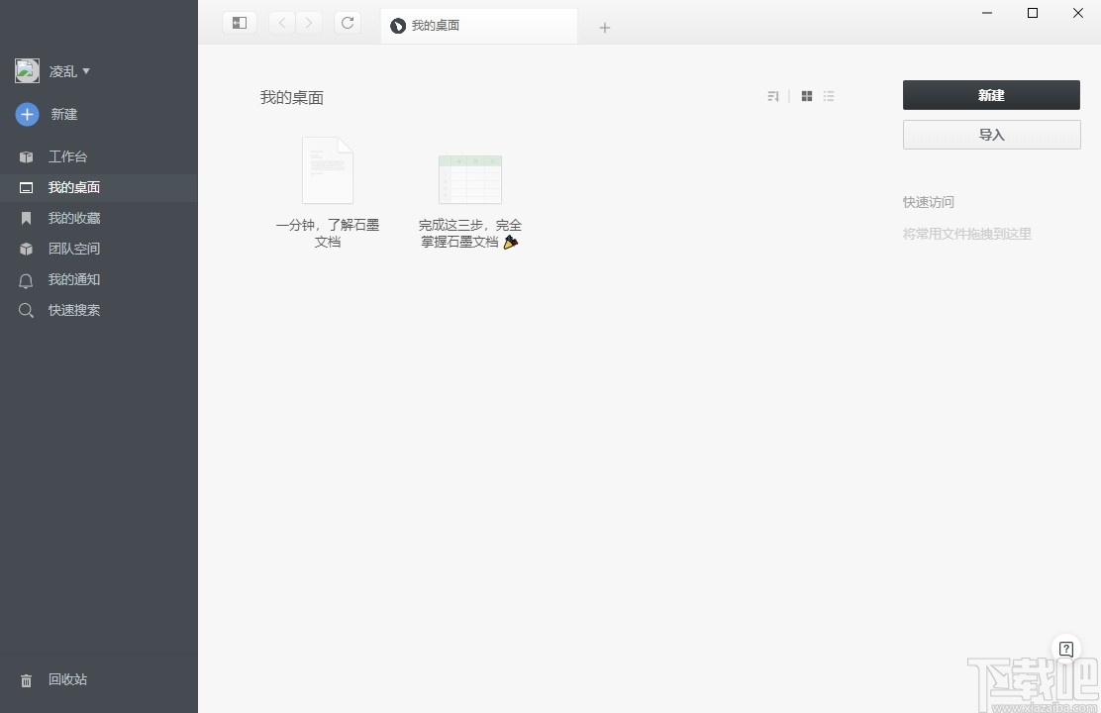Open a new tab with the plus

[604, 27]
